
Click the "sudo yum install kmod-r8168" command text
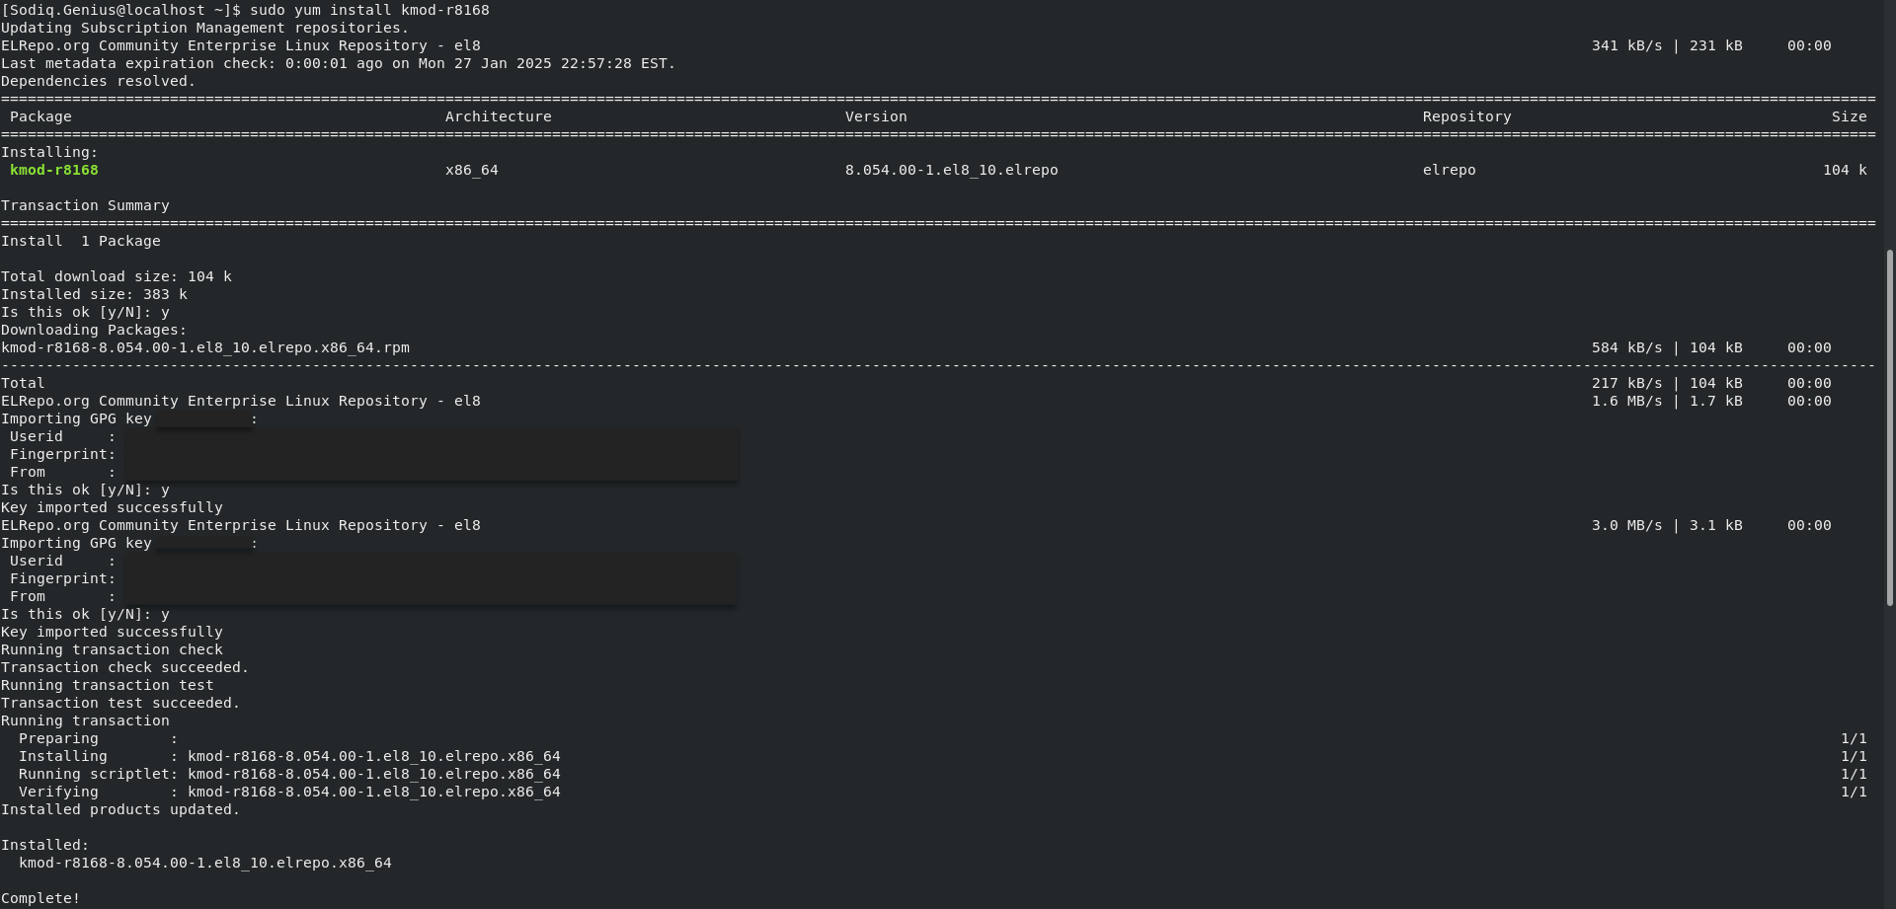click(369, 10)
